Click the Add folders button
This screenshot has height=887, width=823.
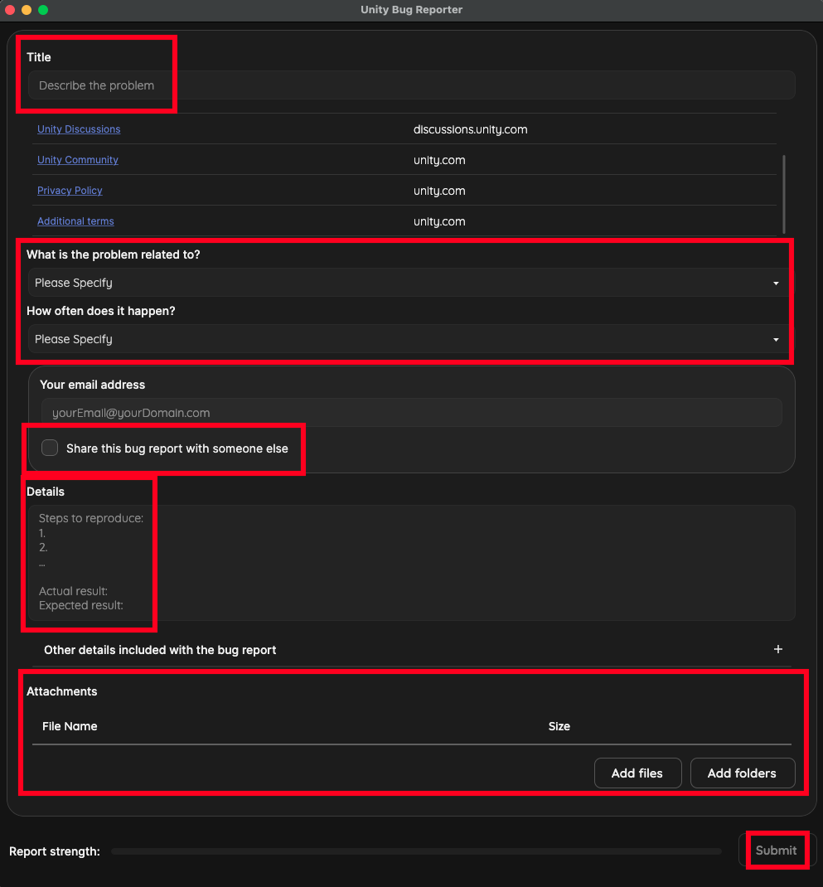pyautogui.click(x=742, y=773)
